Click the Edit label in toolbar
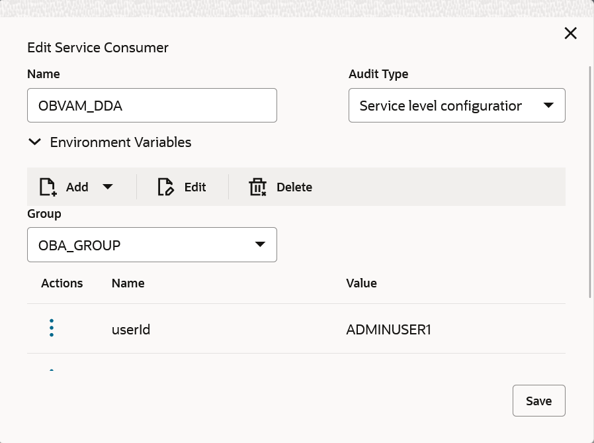594x443 pixels. 195,187
